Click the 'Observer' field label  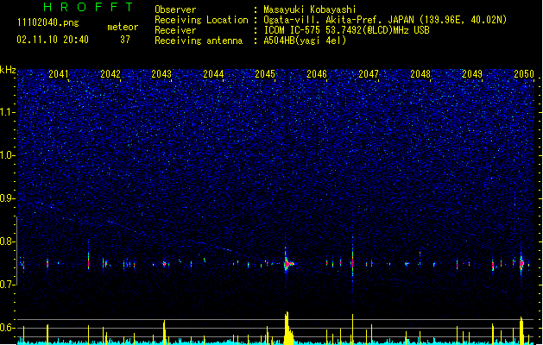click(175, 9)
